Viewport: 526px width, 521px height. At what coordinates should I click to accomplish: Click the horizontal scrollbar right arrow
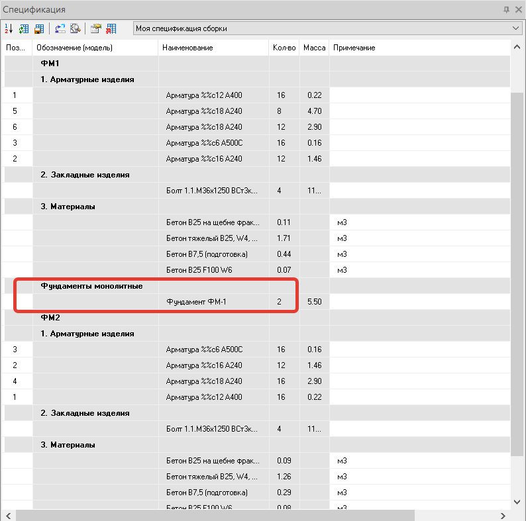click(503, 515)
